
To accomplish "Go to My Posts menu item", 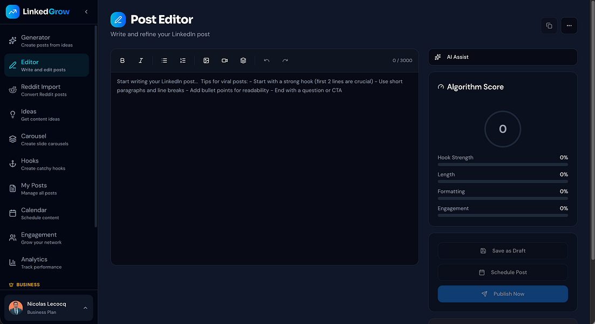I will point(47,189).
